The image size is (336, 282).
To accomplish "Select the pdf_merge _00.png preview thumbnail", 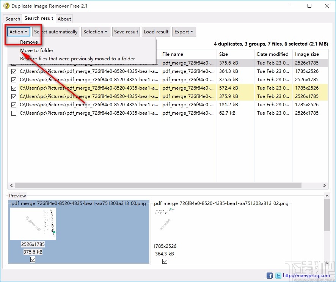I will tap(33, 224).
